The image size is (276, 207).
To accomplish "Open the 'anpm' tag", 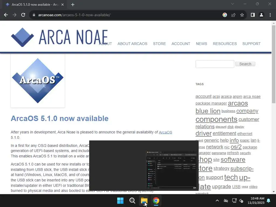I will tap(237, 97).
